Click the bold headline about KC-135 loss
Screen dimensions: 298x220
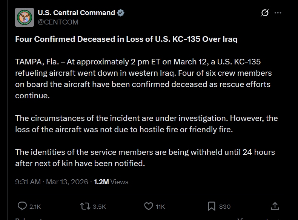pyautogui.click(x=126, y=39)
